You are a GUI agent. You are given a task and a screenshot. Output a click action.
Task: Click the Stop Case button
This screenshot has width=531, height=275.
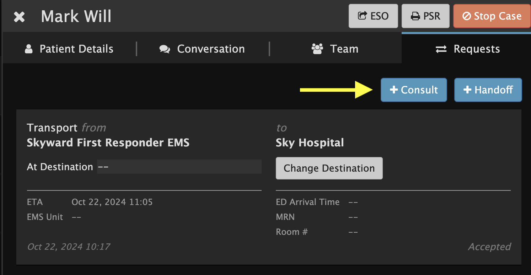[492, 16]
